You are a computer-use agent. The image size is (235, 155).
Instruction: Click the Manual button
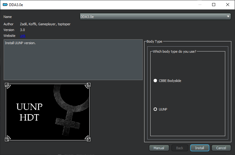(159, 148)
